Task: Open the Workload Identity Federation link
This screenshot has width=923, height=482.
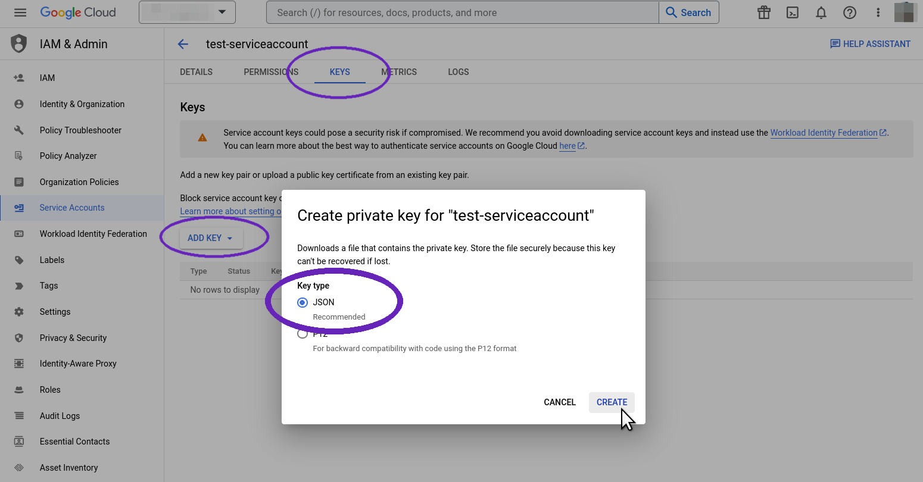Action: coord(824,132)
